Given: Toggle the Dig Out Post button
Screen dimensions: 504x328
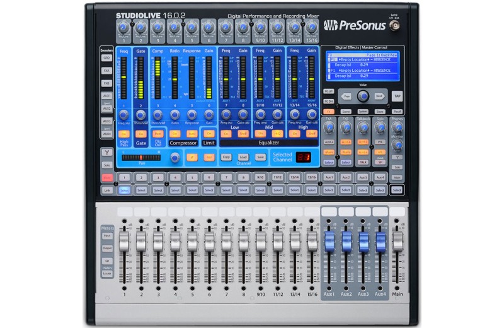Looking at the screenshot, I should [x=158, y=134].
